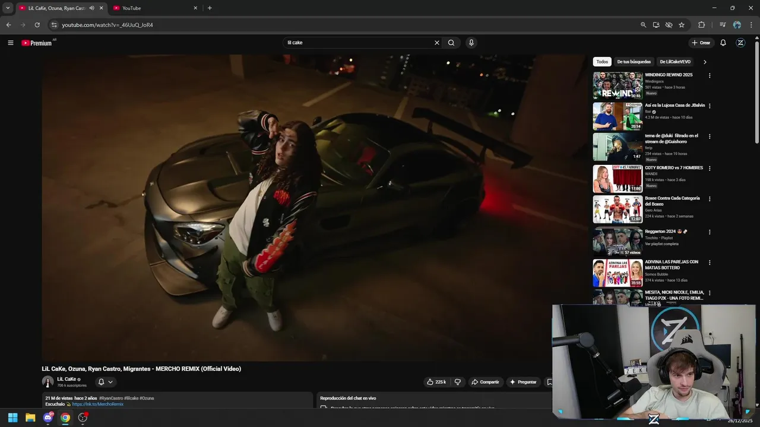The image size is (760, 427).
Task: Open the YouTube hamburger guide menu
Action: [10, 43]
